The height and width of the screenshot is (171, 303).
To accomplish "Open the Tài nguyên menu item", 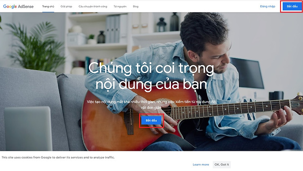I will pos(120,6).
